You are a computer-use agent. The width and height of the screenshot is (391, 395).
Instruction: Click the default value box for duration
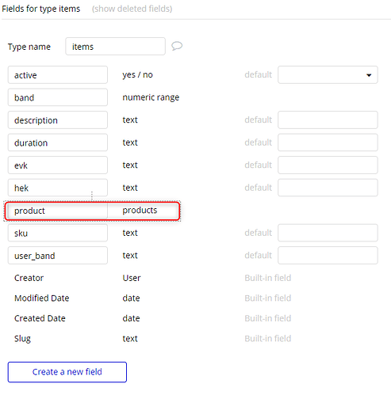328,142
